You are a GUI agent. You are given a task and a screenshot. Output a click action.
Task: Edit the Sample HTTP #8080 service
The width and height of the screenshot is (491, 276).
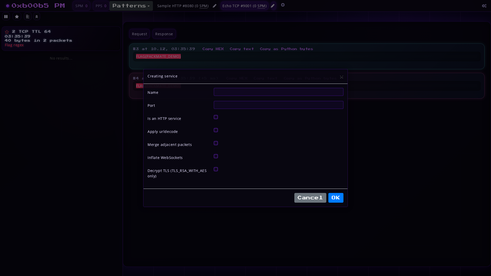tap(215, 6)
